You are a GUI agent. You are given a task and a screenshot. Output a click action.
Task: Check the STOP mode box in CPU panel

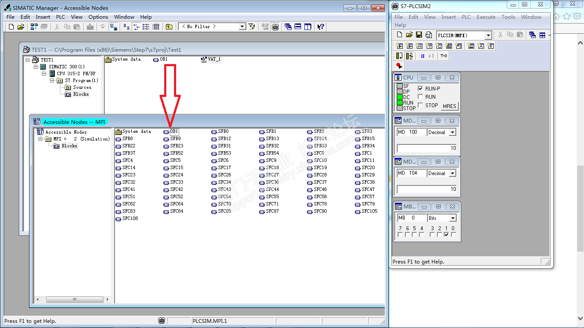(x=420, y=105)
